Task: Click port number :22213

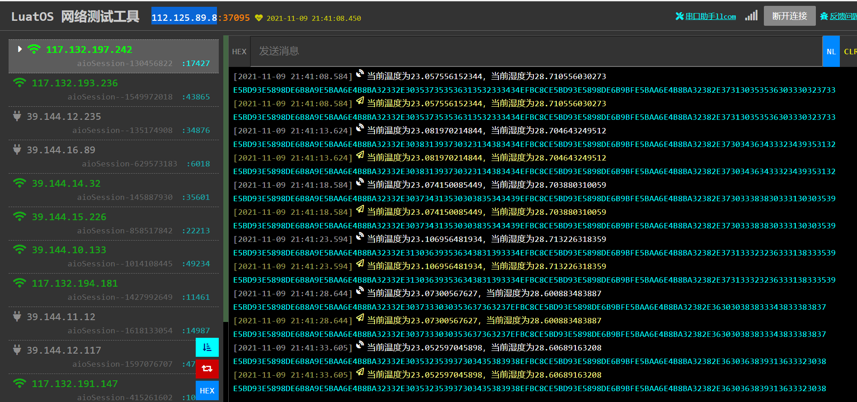Action: (196, 231)
